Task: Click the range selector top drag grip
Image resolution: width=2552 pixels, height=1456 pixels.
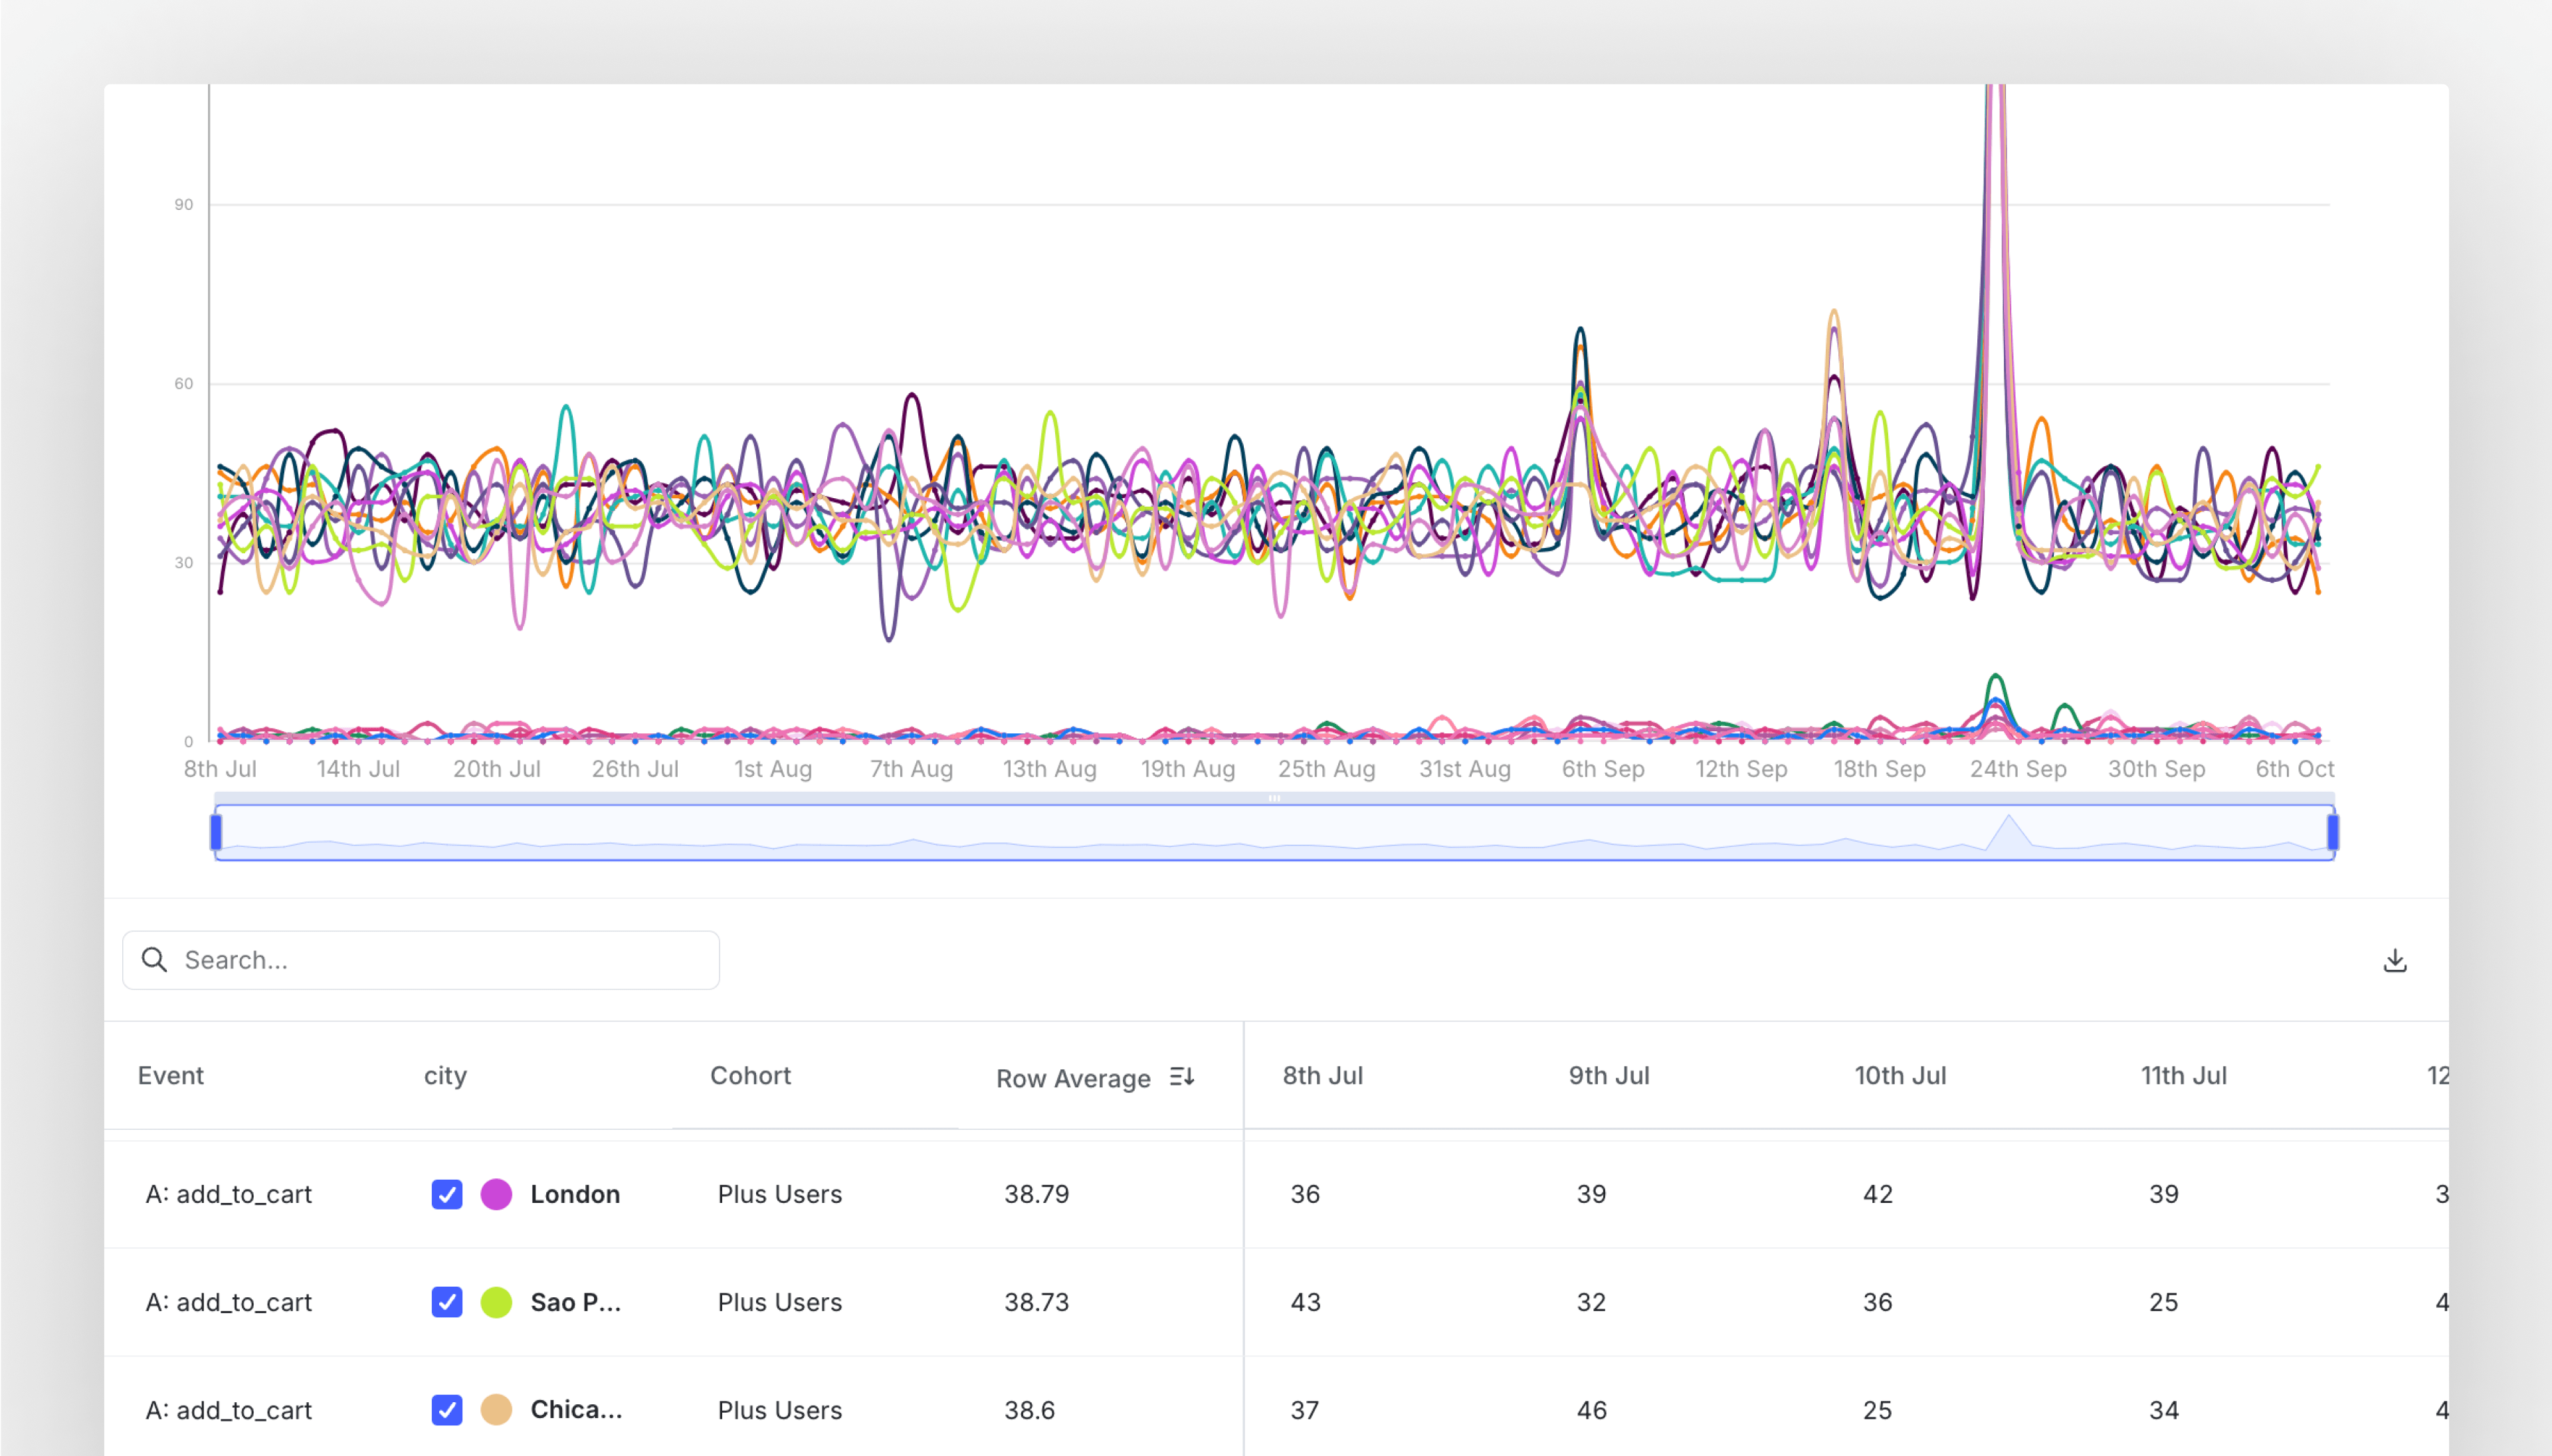Action: tap(1274, 798)
